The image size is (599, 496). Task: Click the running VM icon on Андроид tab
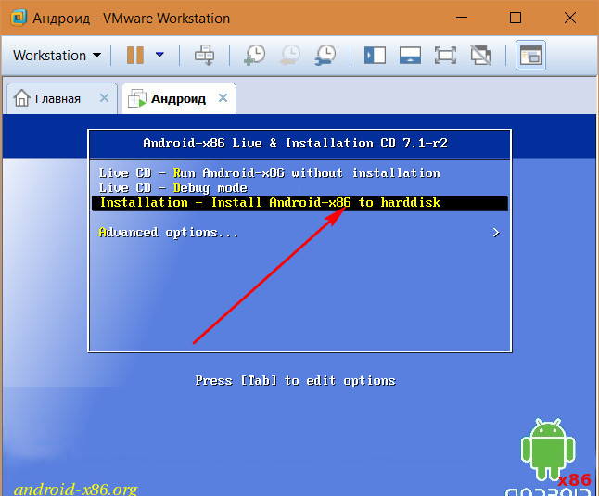(137, 98)
